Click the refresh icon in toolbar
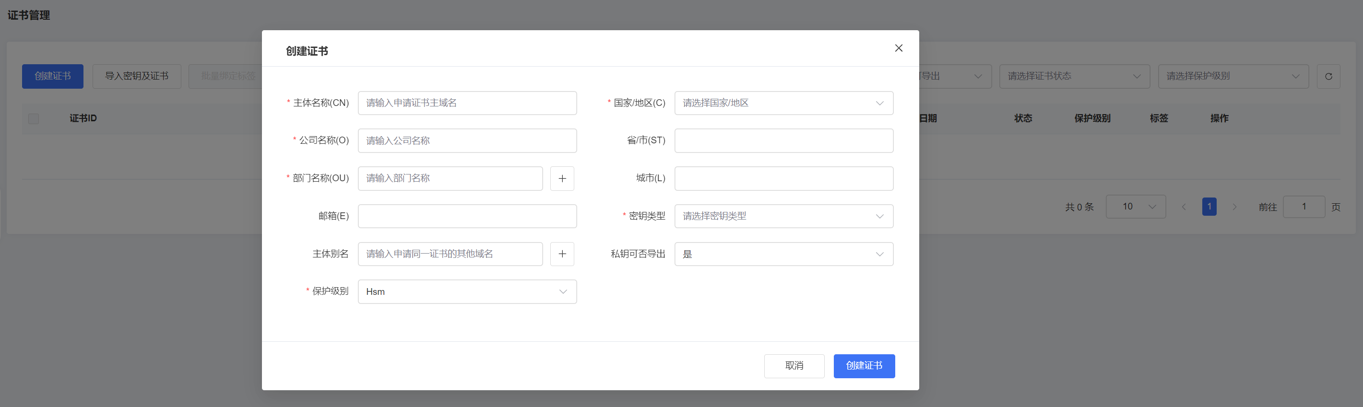 pyautogui.click(x=1328, y=76)
